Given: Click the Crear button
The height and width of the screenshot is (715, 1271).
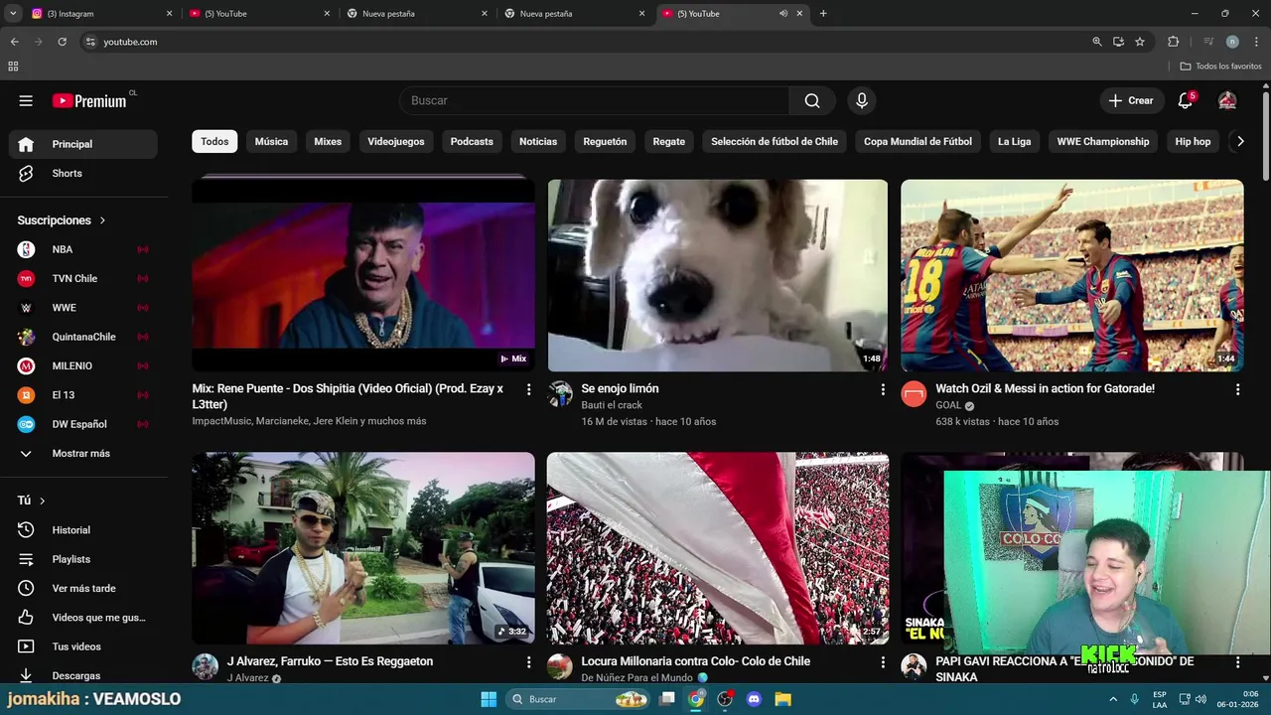Looking at the screenshot, I should coord(1131,100).
